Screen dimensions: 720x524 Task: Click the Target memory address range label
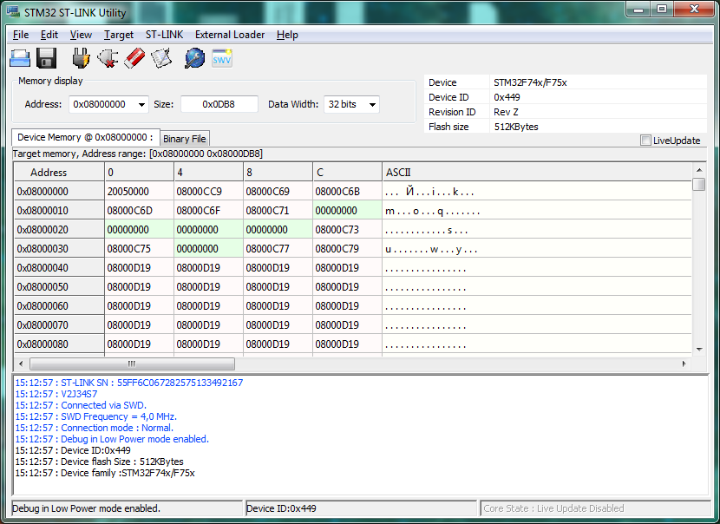tap(137, 154)
